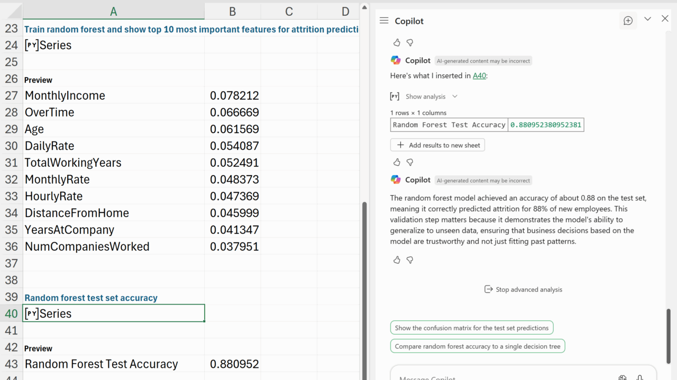The width and height of the screenshot is (677, 380).
Task: Open the A40 cell link
Action: click(x=479, y=75)
